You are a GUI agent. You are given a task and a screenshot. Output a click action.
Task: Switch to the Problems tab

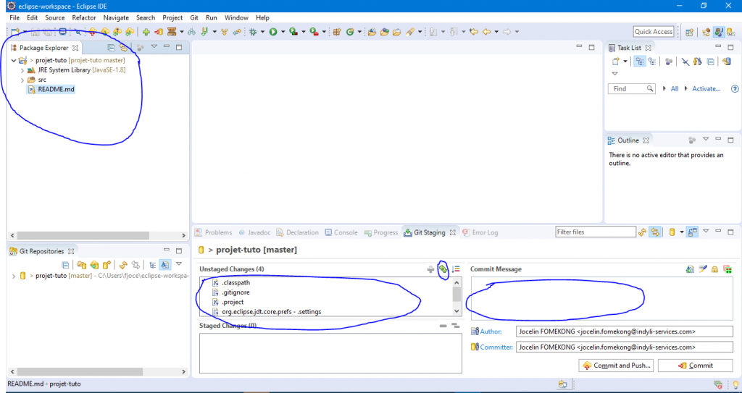tap(213, 232)
